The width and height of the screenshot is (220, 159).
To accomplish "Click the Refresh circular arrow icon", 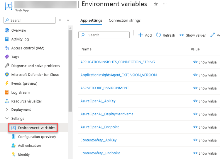I will click(x=158, y=35).
